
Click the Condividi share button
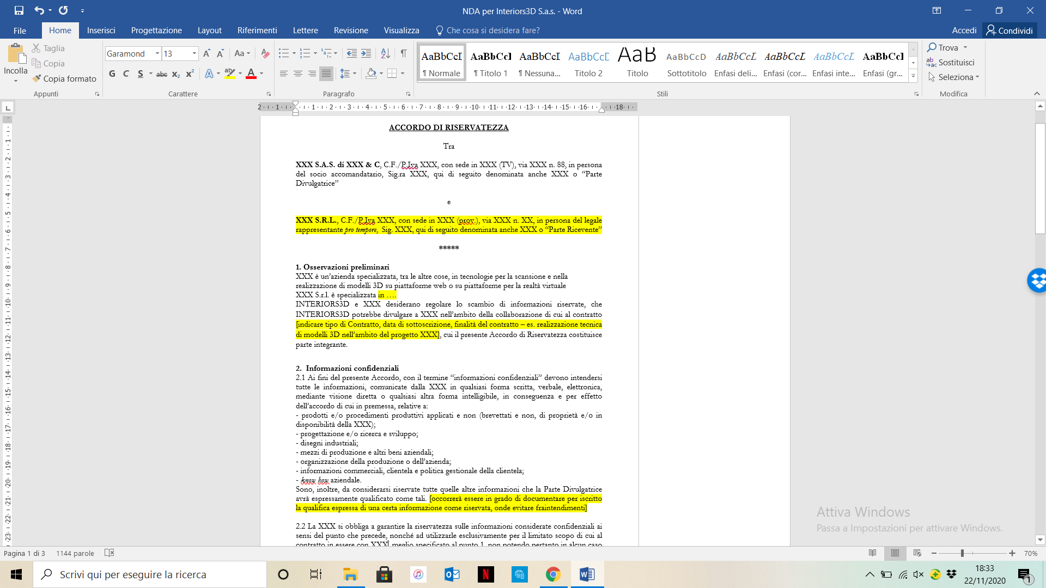click(x=1009, y=30)
